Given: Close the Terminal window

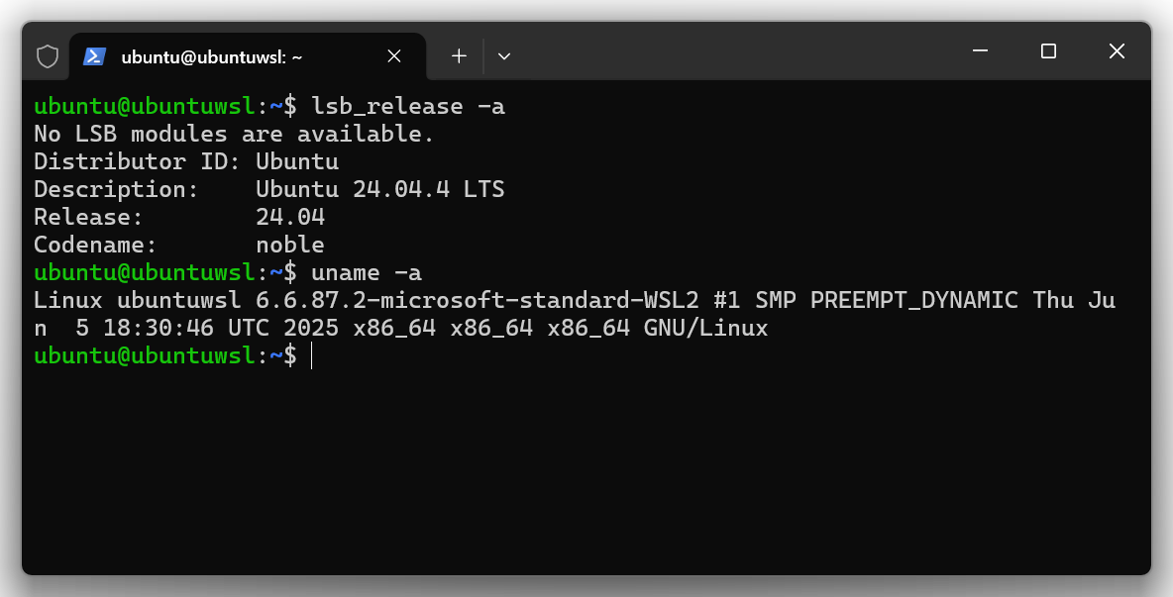Looking at the screenshot, I should pyautogui.click(x=1117, y=51).
